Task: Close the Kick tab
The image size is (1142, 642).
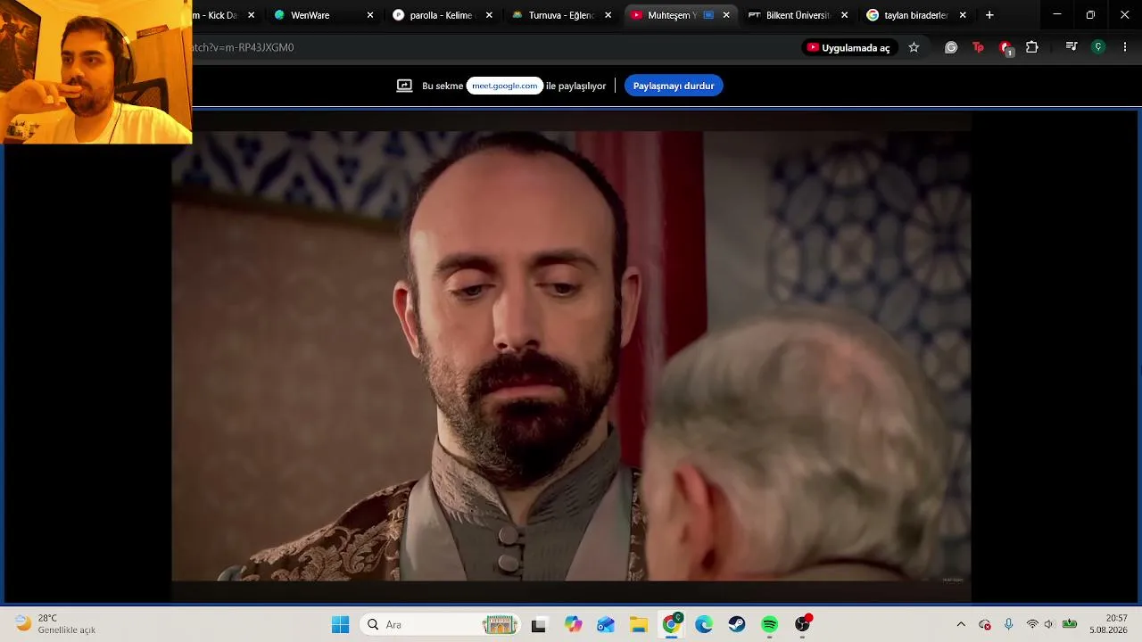Action: (x=251, y=15)
